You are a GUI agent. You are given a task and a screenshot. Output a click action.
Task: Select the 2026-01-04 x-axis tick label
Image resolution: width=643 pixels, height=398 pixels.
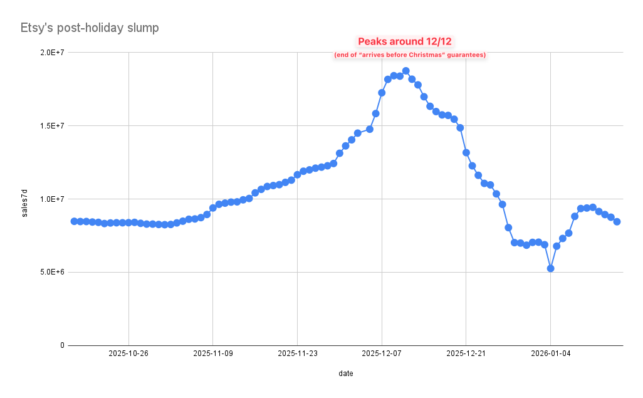[550, 354]
